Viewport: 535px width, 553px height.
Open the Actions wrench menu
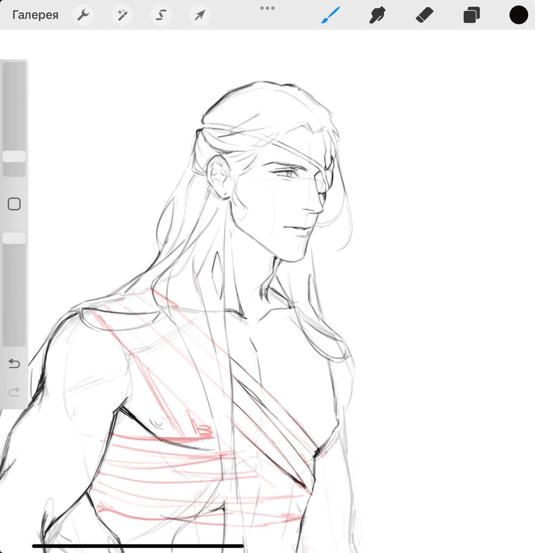tap(83, 15)
